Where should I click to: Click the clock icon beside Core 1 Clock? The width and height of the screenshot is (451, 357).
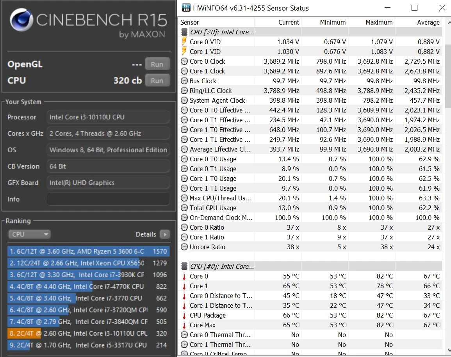point(184,71)
